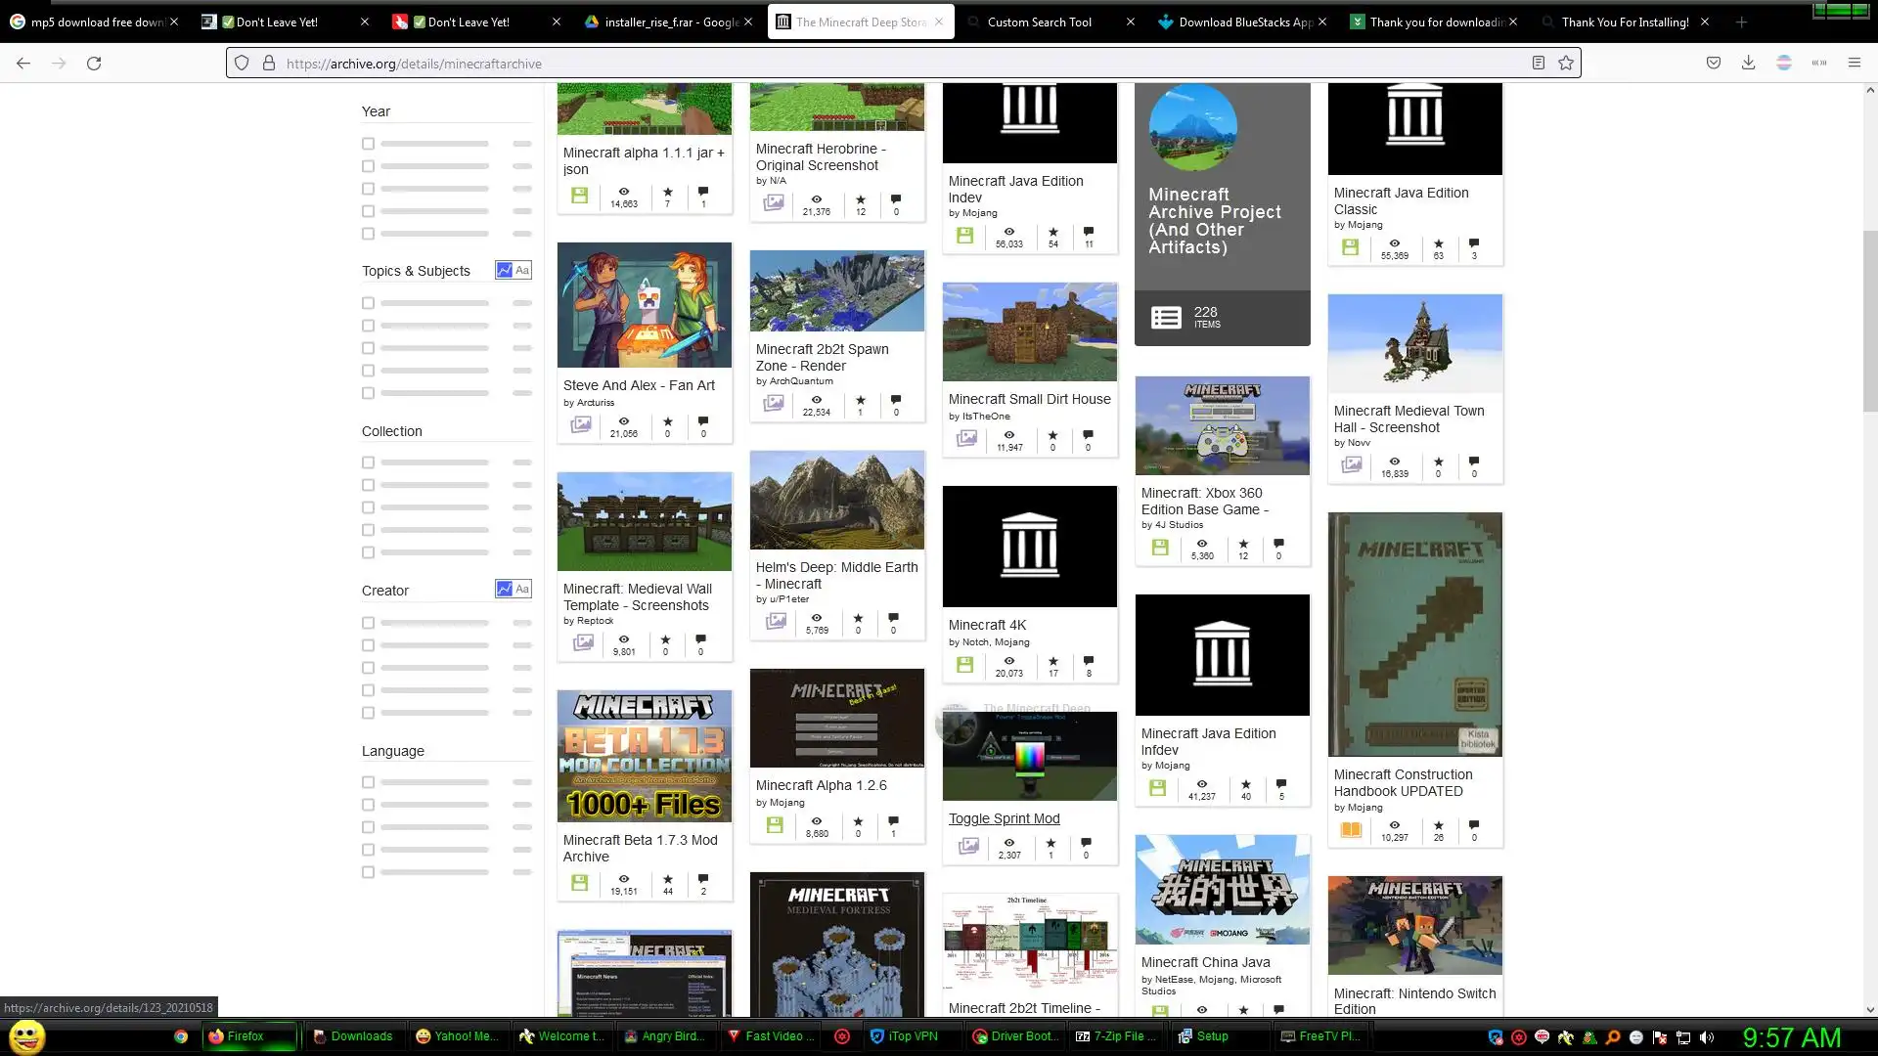Click favorite star under Minecraft 4K
This screenshot has width=1878, height=1056.
point(1052,662)
